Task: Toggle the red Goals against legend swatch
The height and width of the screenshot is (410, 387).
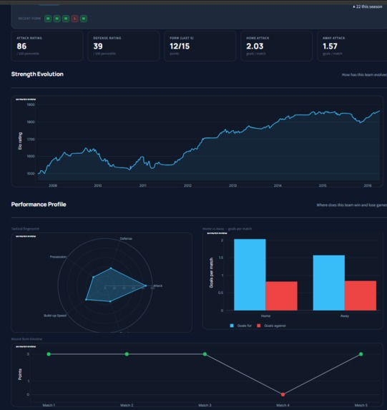Action: coord(259,326)
